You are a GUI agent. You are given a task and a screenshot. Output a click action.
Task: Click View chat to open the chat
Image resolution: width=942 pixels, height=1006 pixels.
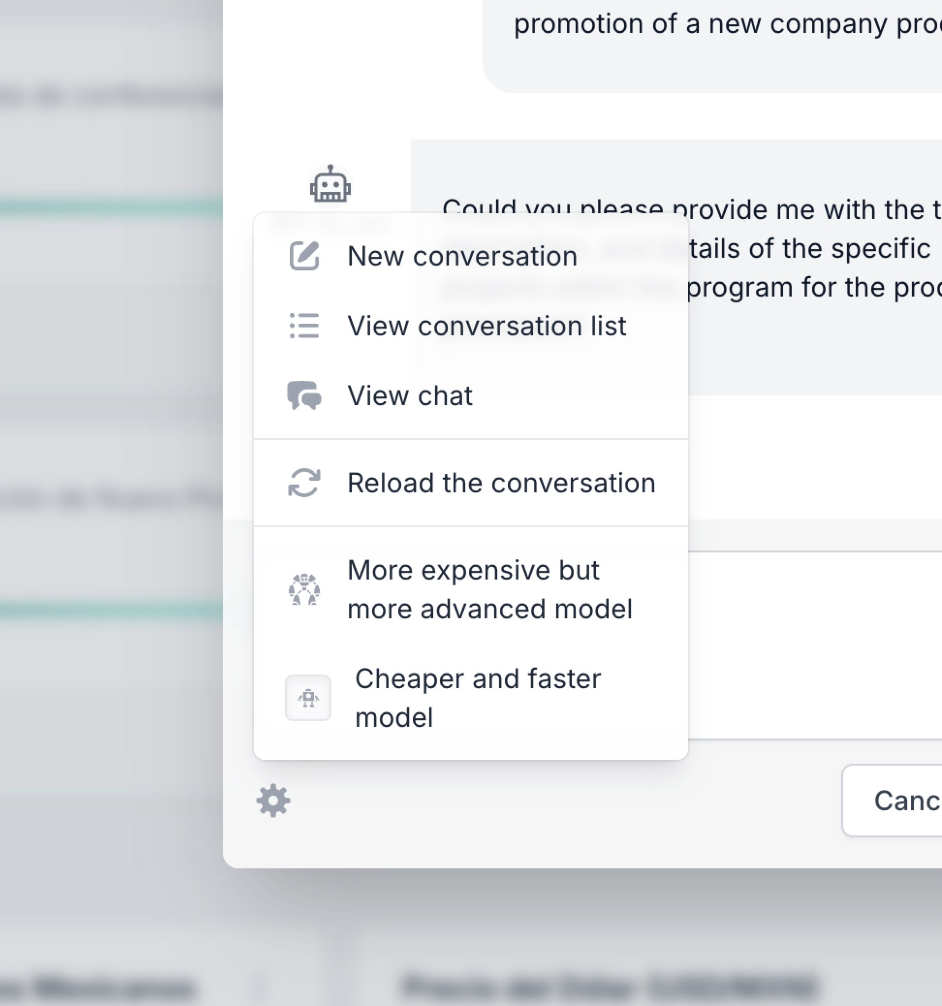click(410, 396)
